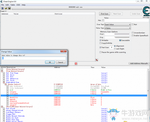Viewport: 150px width, 122px height.
Task: Toggle the Executable checkbox
Action: click(x=120, y=40)
